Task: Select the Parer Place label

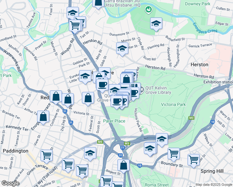Action: [114, 121]
